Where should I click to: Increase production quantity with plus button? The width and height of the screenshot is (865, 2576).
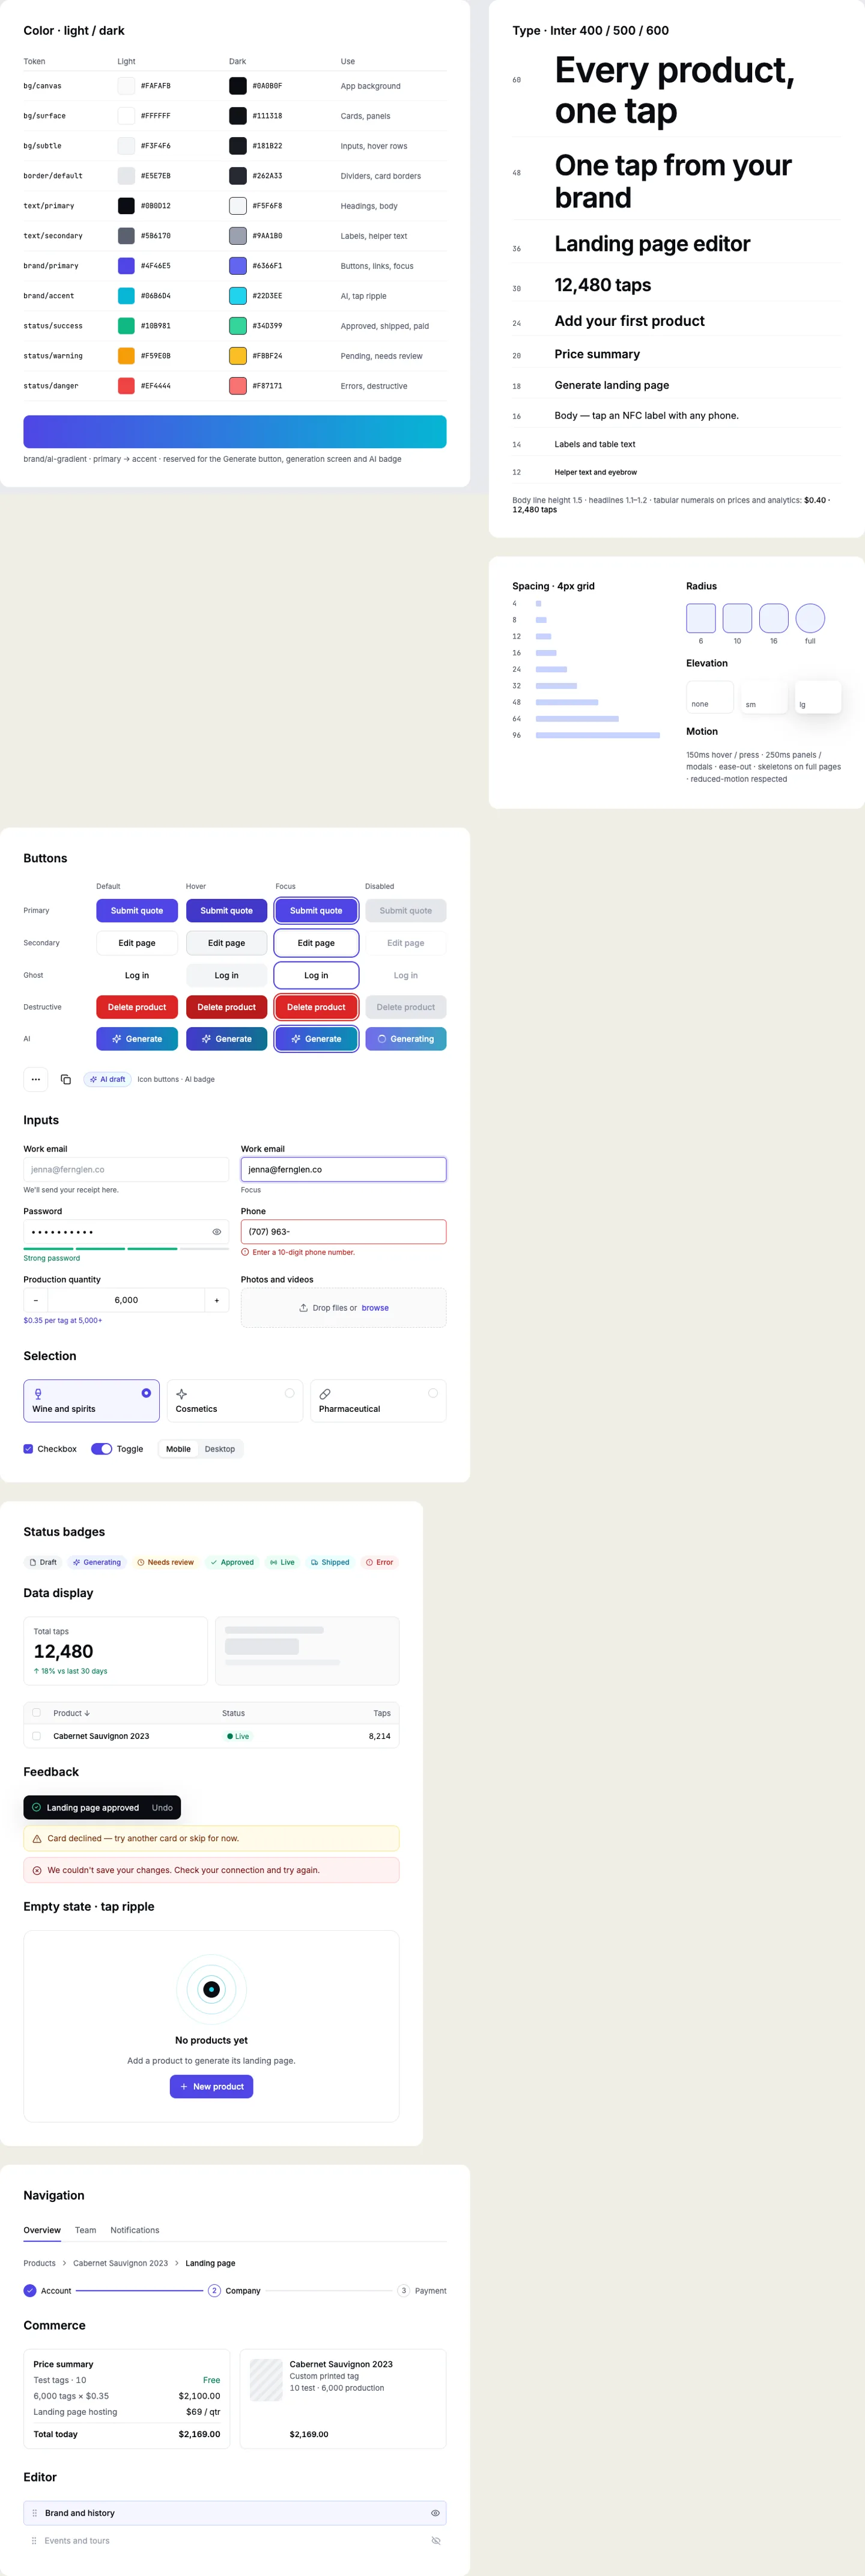(x=217, y=1300)
